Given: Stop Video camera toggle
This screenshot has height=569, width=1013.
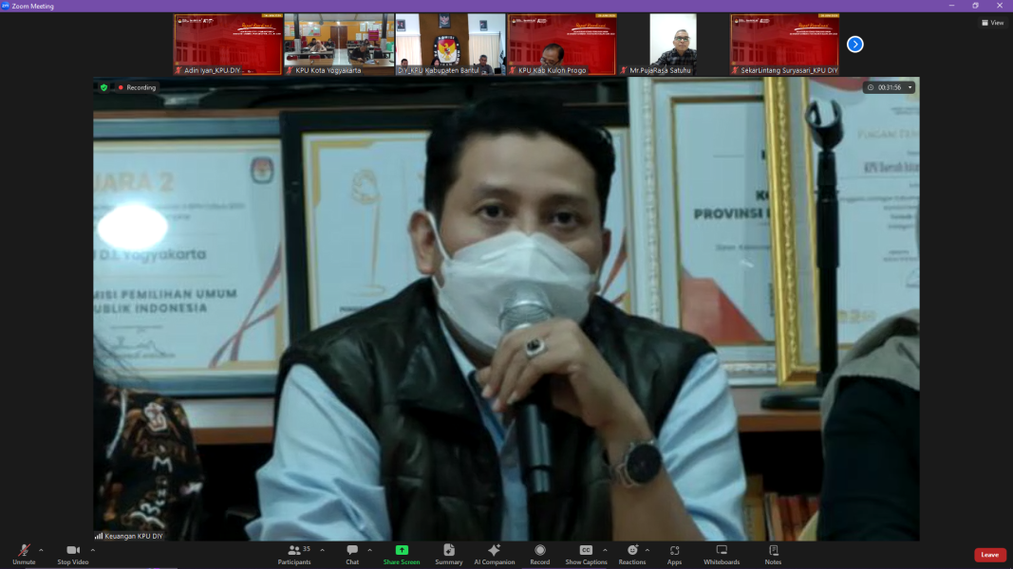Looking at the screenshot, I should 72,554.
